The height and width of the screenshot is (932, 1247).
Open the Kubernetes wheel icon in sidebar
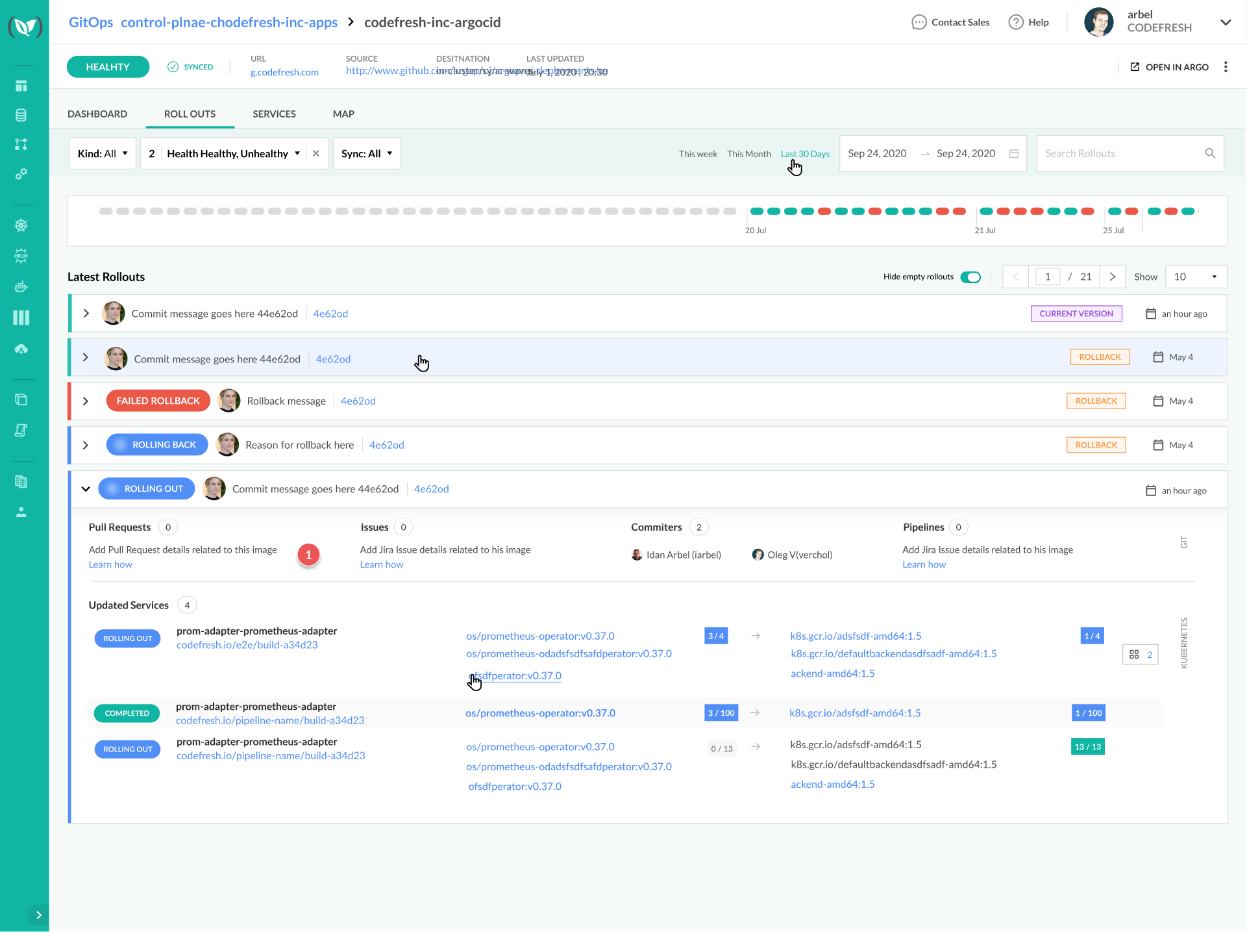point(21,225)
